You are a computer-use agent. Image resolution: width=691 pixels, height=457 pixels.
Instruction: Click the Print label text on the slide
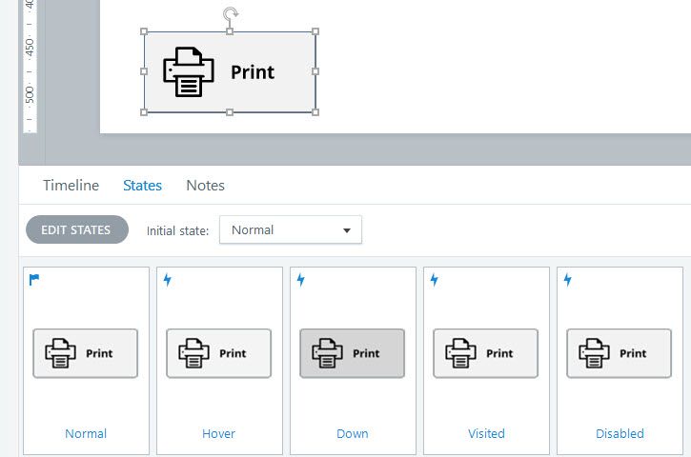click(x=253, y=72)
